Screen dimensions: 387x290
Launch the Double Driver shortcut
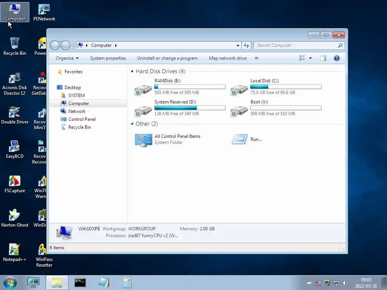tap(15, 115)
